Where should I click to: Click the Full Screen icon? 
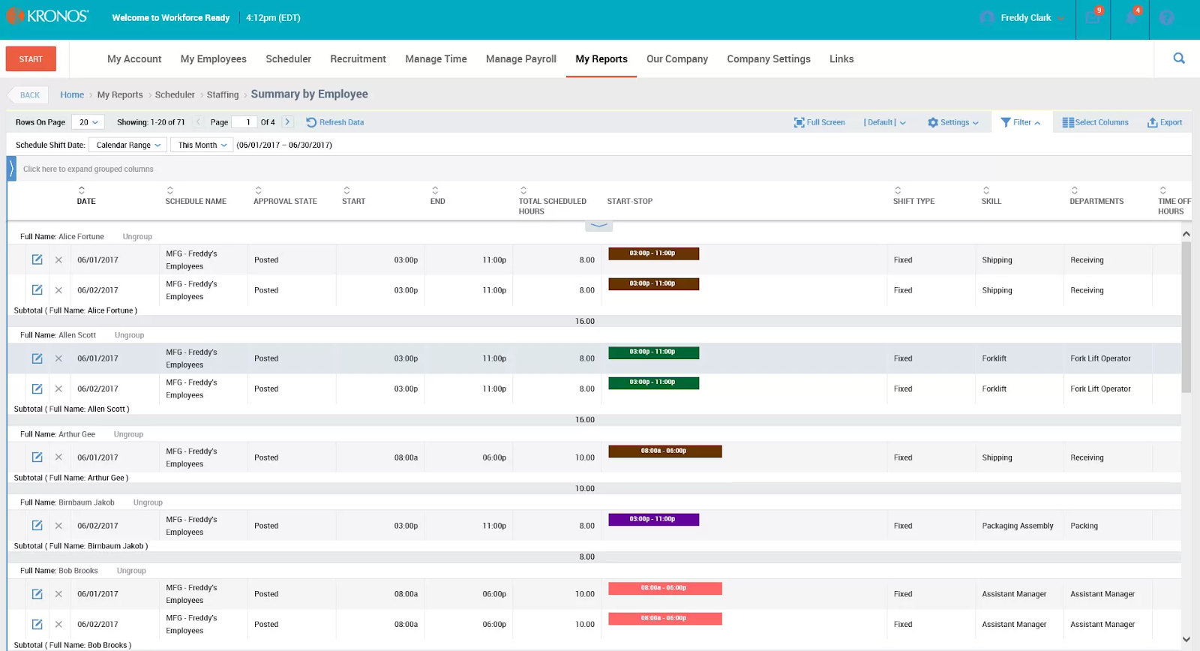click(x=799, y=122)
